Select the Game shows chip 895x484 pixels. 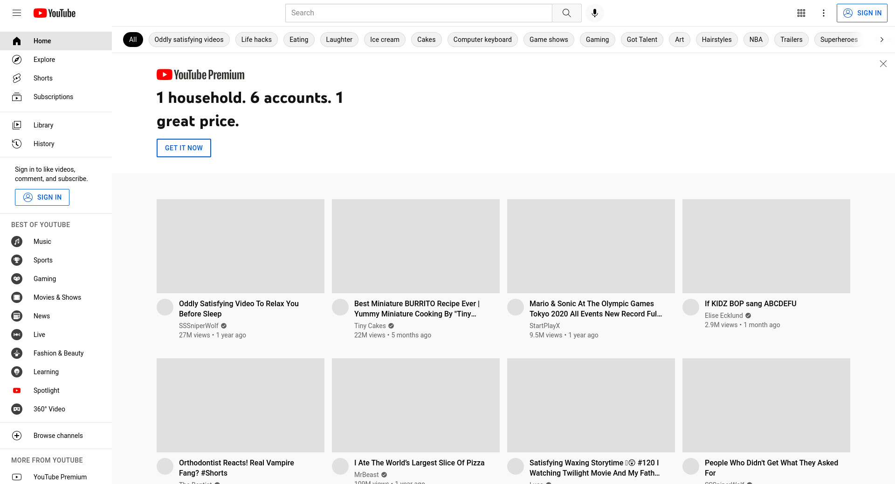pyautogui.click(x=549, y=40)
